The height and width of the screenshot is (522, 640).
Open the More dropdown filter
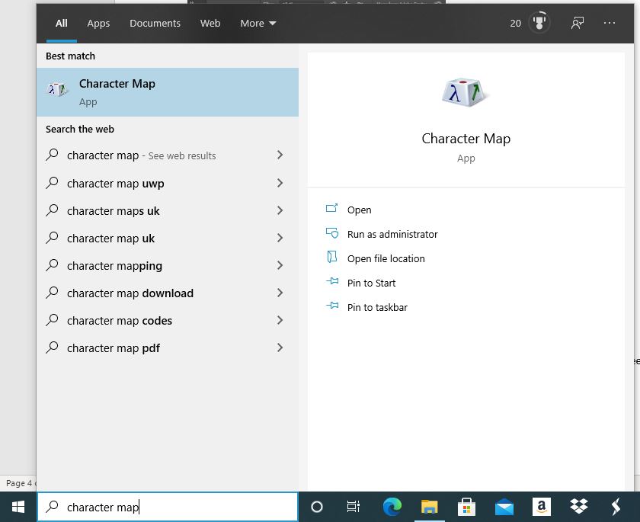258,24
